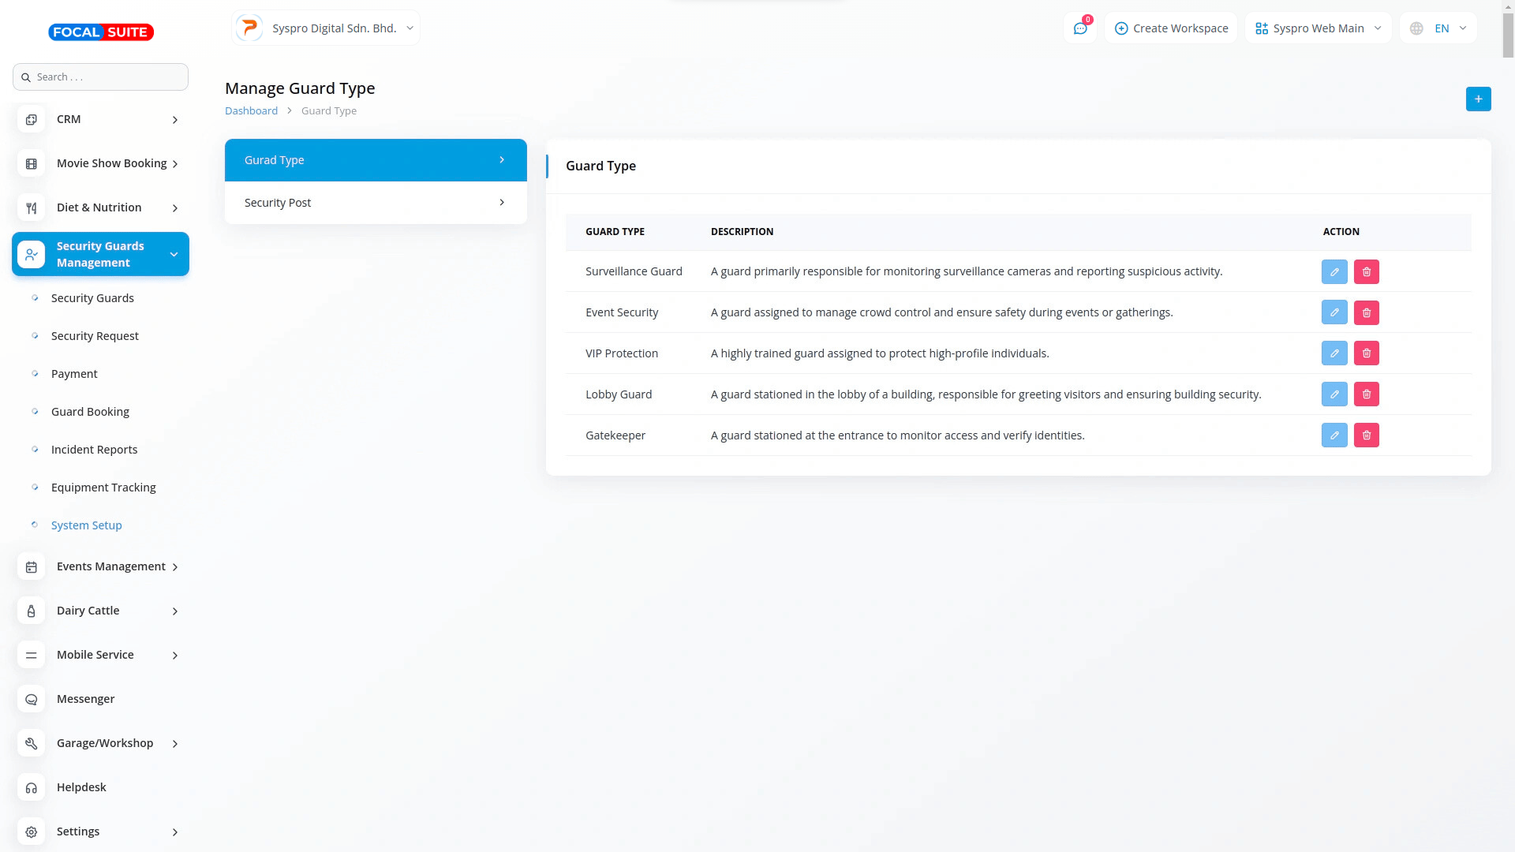Open Incident Reports menu item

pos(94,450)
